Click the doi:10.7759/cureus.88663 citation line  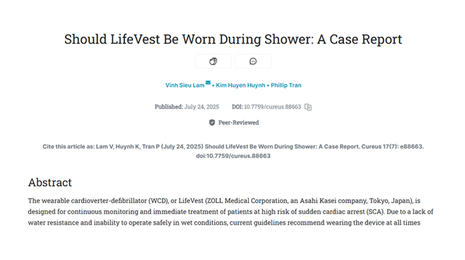coord(233,156)
